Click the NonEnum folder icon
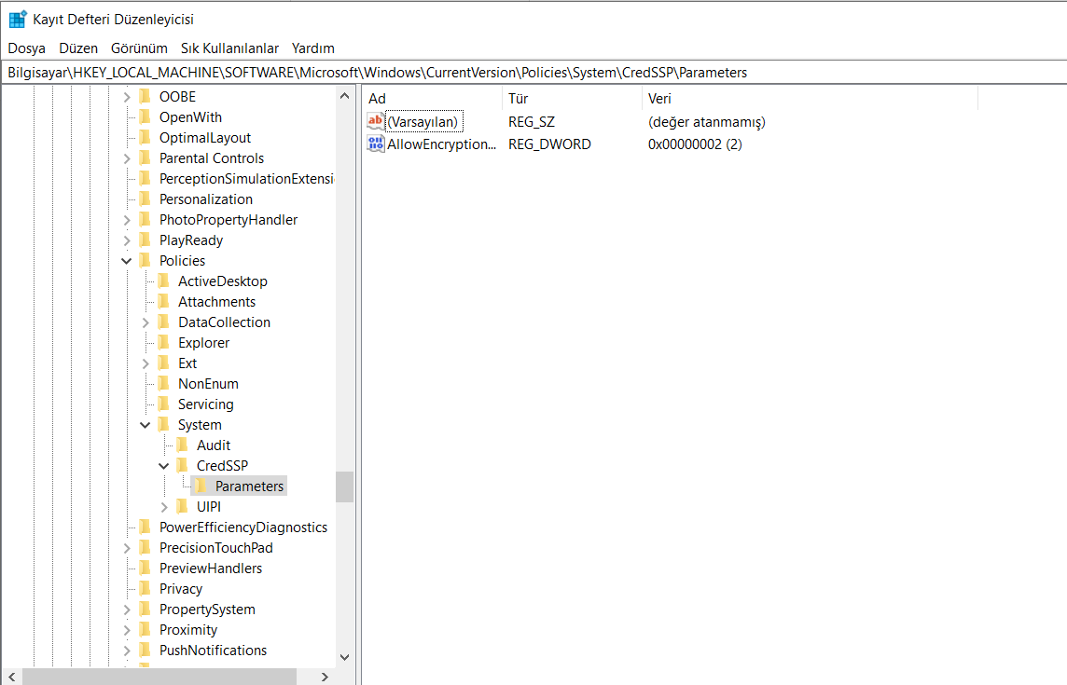This screenshot has width=1067, height=685. point(164,384)
